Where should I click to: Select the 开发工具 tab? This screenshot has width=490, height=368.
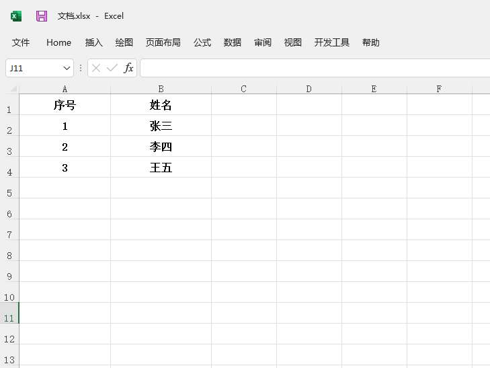pyautogui.click(x=332, y=42)
